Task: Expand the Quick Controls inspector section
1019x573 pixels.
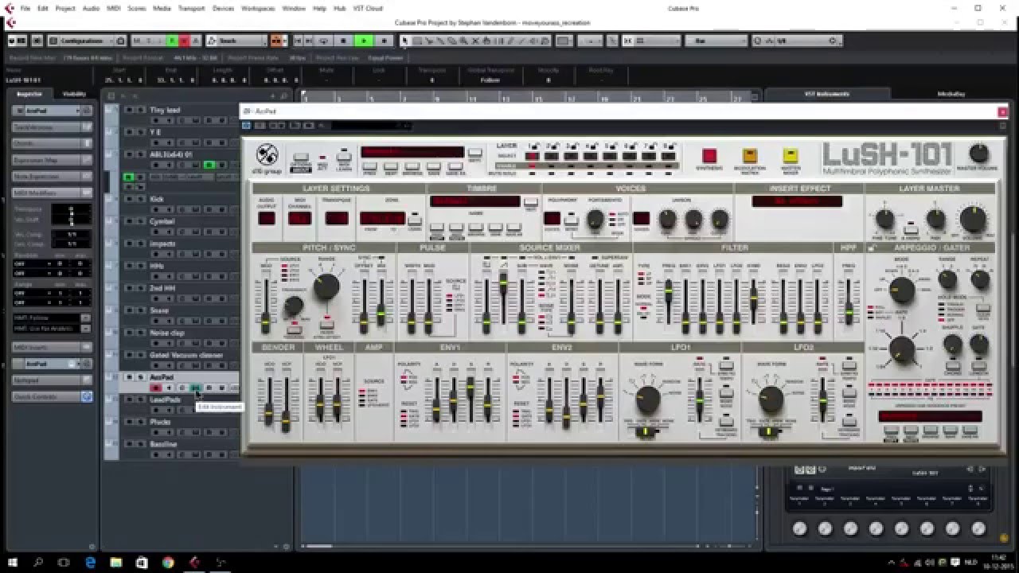Action: point(52,396)
